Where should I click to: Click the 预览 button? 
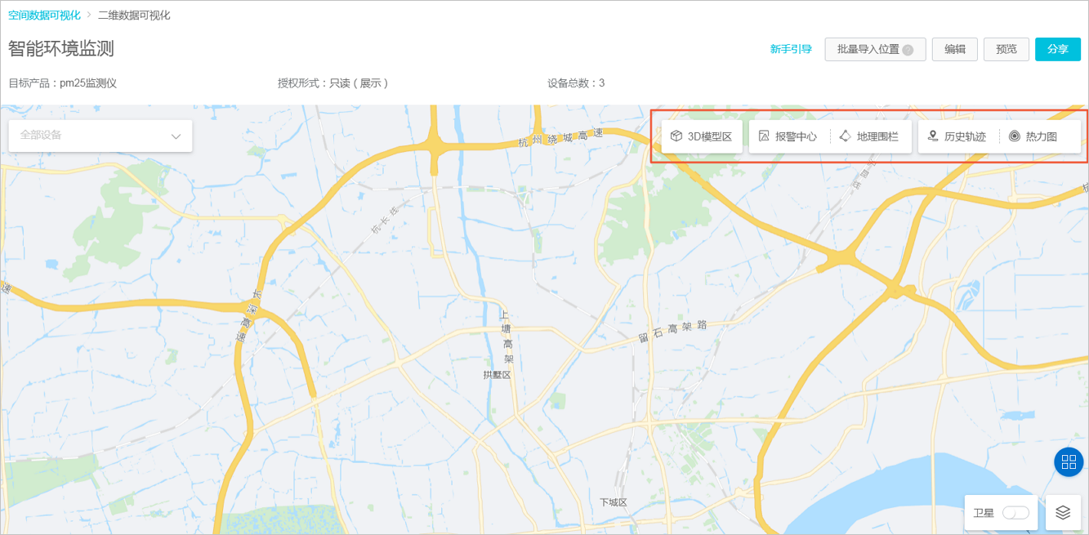[1006, 49]
